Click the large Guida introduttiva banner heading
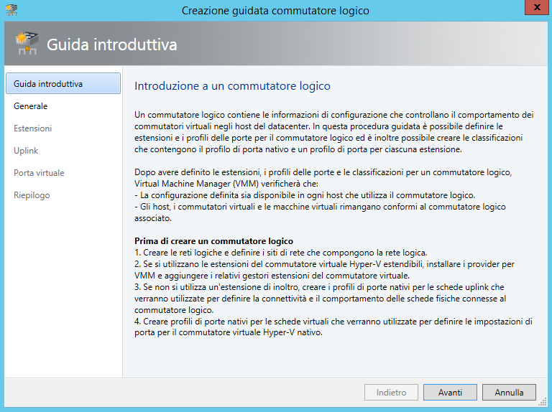This screenshot has width=552, height=412. 112,45
